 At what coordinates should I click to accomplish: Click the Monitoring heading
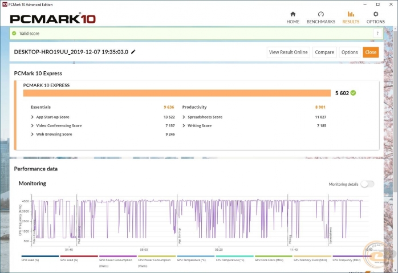(33, 183)
